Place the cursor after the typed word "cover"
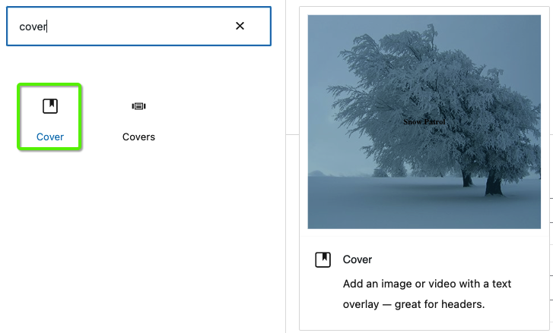The image size is (553, 333). [x=47, y=27]
